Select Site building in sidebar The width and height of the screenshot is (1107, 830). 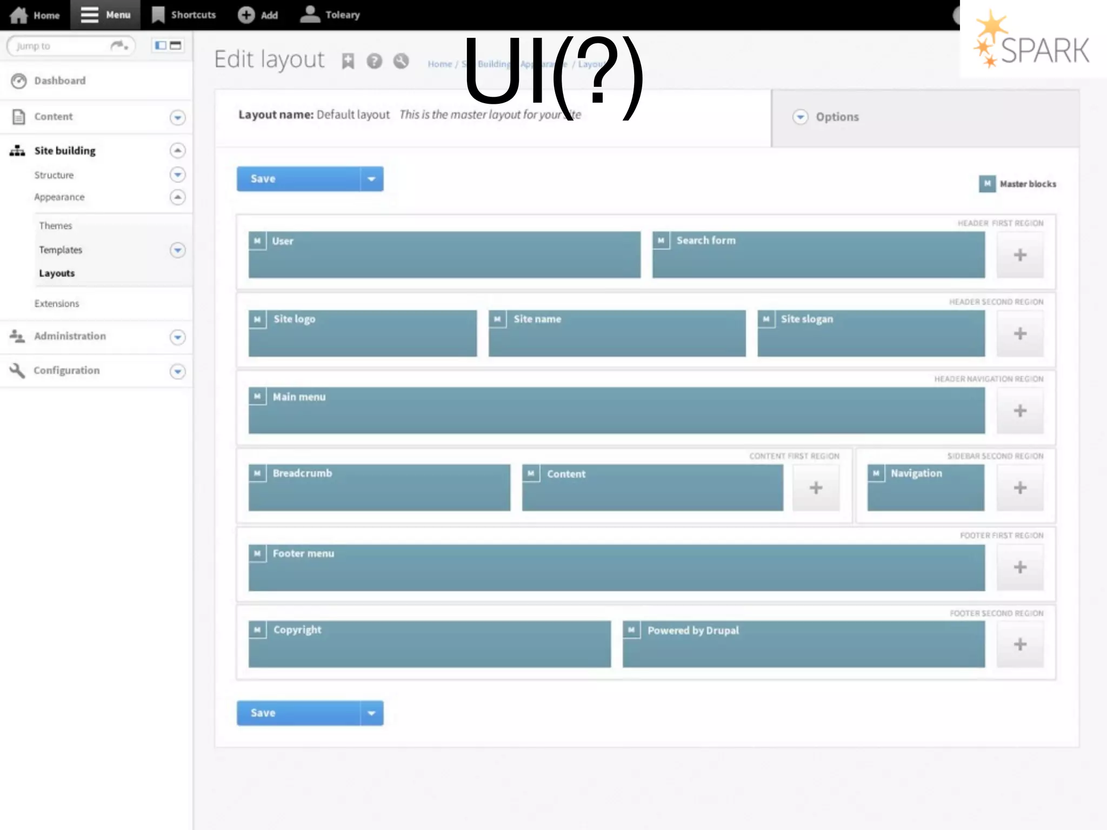tap(65, 151)
